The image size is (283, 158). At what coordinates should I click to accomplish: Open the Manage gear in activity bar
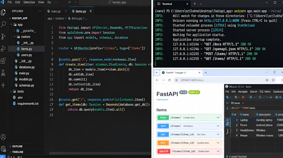pos(3,149)
